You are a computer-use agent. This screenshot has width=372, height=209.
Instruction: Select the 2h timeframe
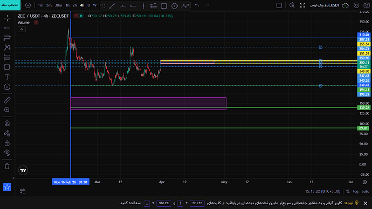pos(75,5)
